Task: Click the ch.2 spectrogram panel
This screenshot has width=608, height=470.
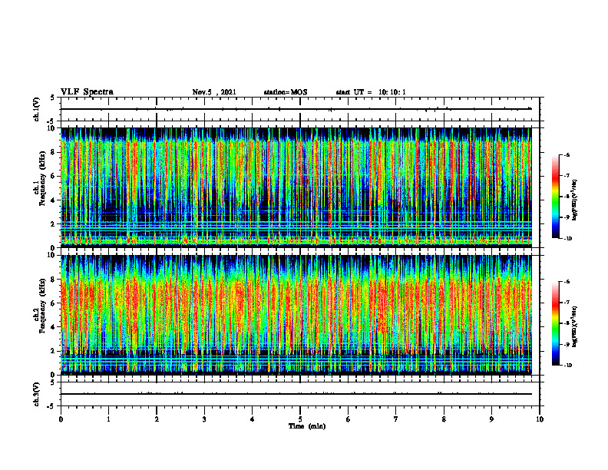Action: [296, 315]
